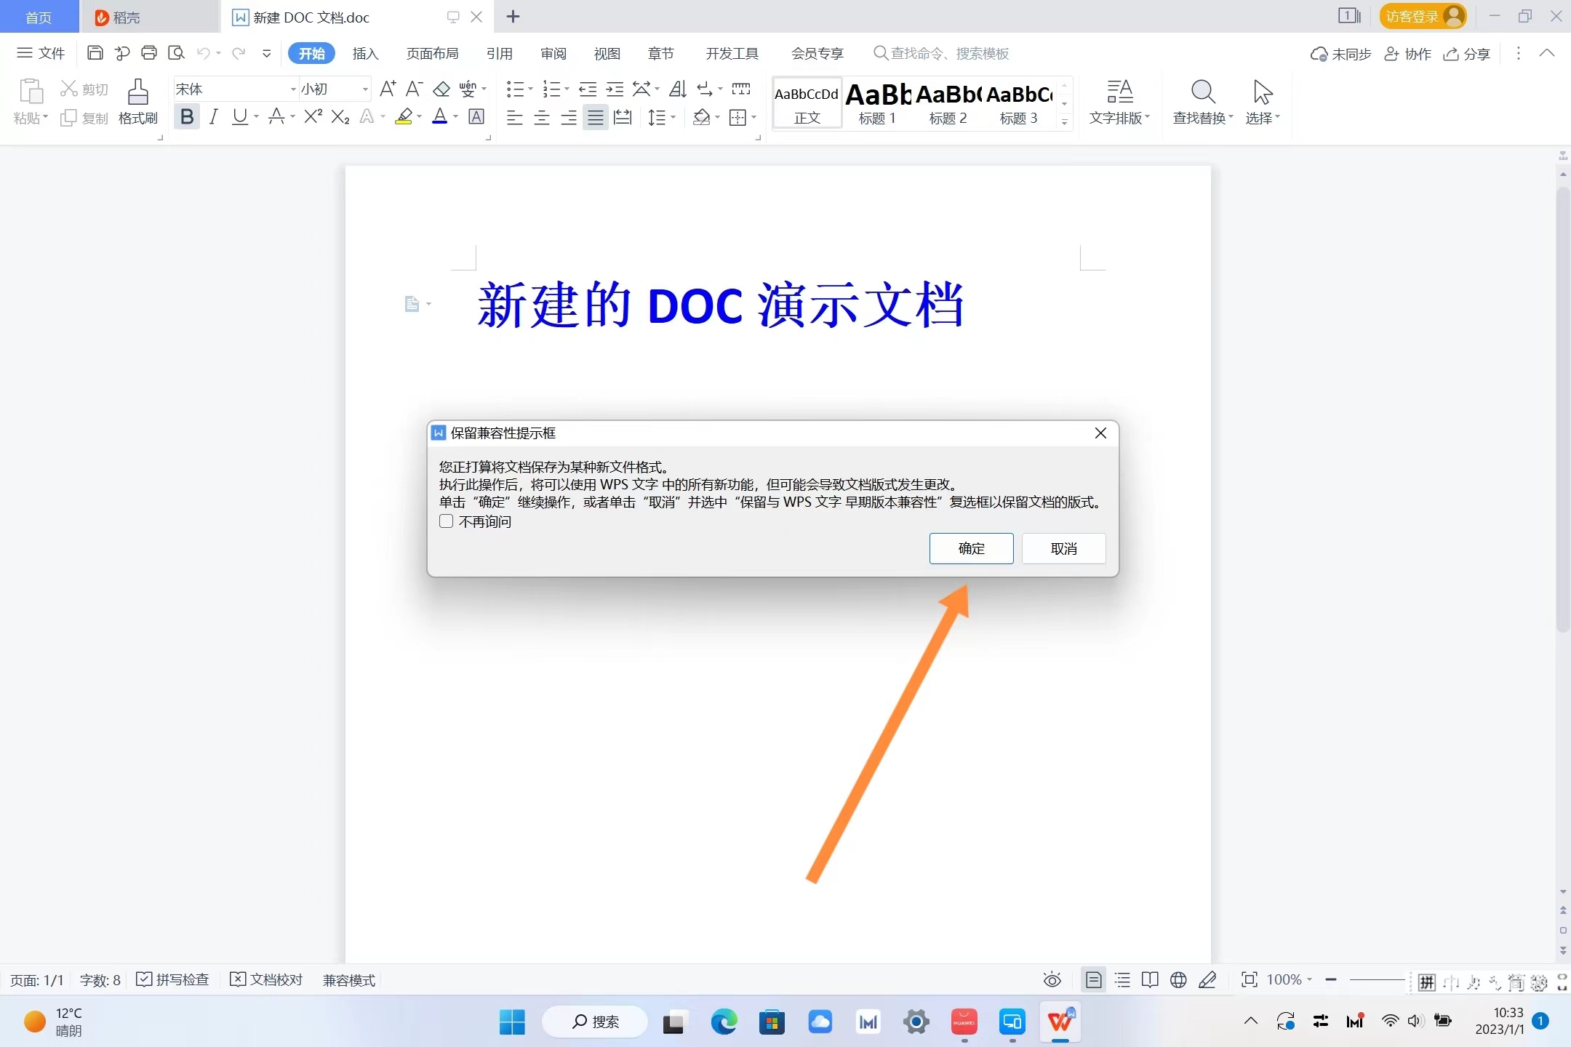The height and width of the screenshot is (1047, 1571).
Task: Click the superscript icon
Action: coord(313,116)
